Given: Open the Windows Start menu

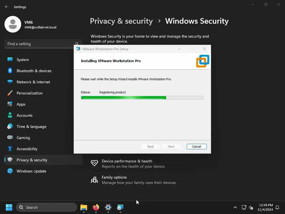Looking at the screenshot, I should click(x=9, y=207).
